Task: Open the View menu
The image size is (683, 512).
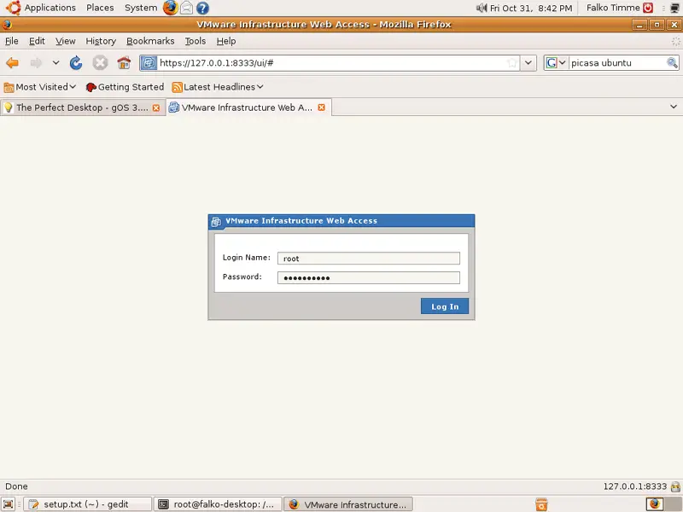Action: 66,41
